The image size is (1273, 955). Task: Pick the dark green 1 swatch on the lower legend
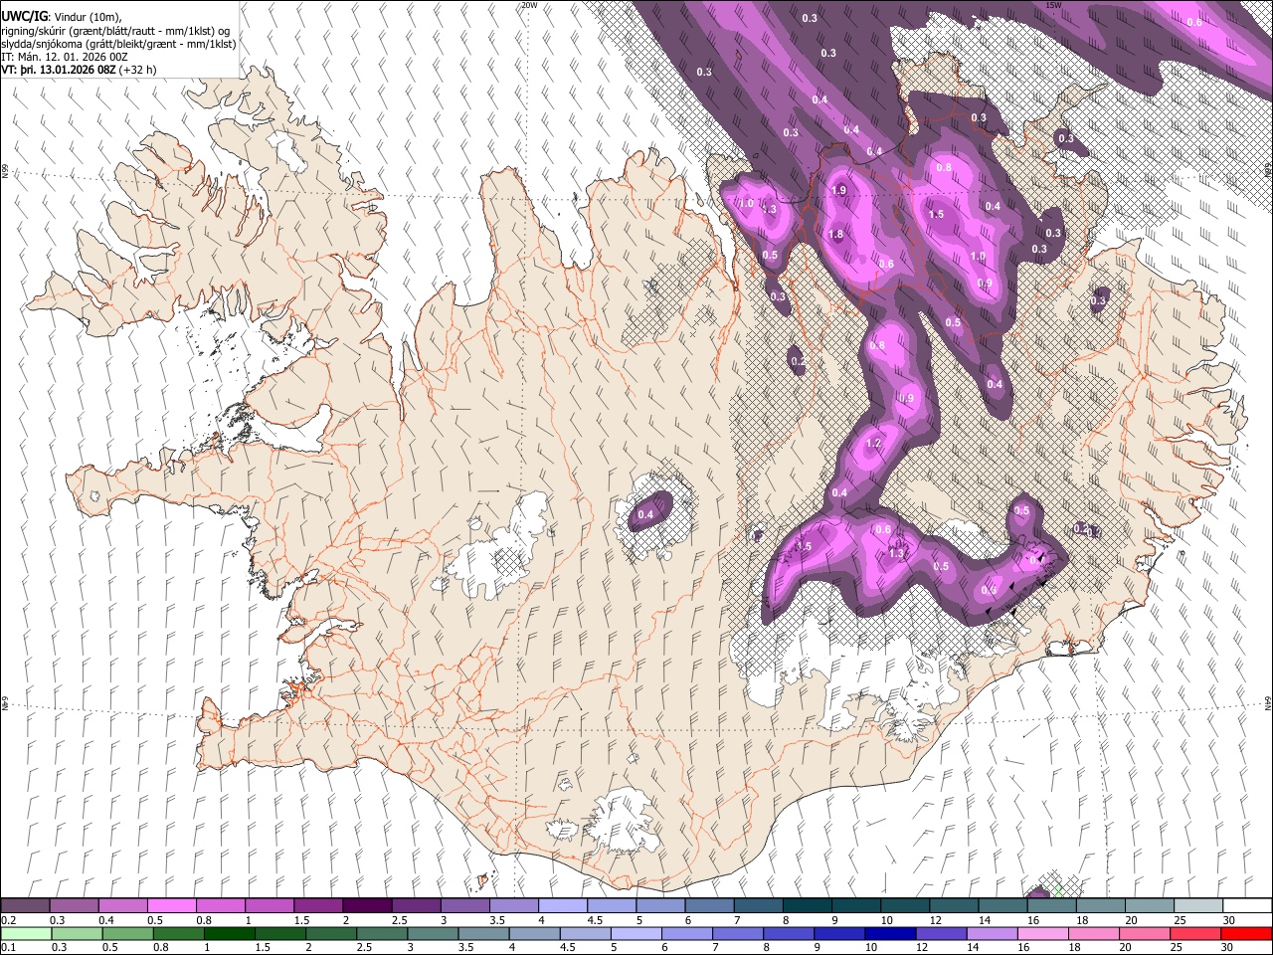click(229, 933)
